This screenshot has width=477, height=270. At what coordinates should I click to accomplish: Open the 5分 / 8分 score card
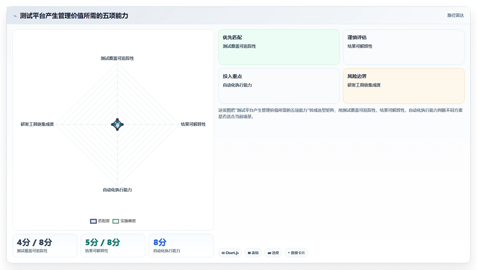coord(113,245)
